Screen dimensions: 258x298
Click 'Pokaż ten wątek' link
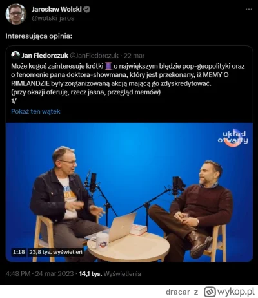coord(35,111)
